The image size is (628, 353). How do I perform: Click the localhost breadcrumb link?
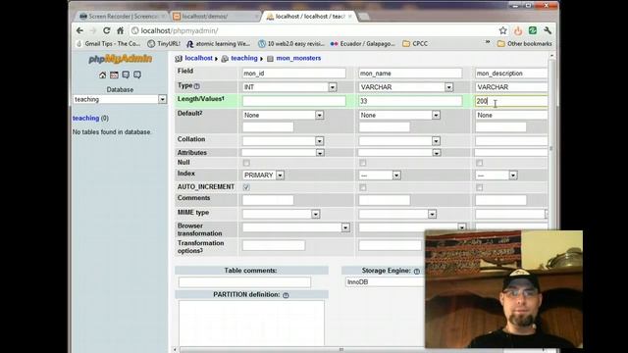click(x=198, y=58)
